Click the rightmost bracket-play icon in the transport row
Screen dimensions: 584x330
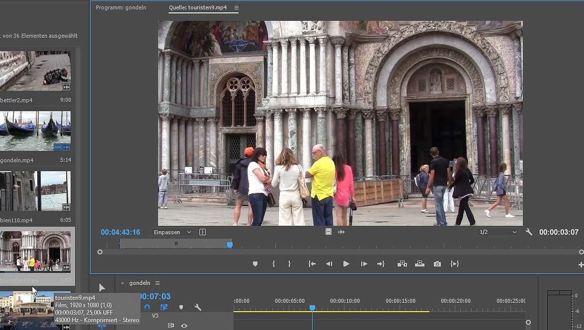click(x=454, y=264)
